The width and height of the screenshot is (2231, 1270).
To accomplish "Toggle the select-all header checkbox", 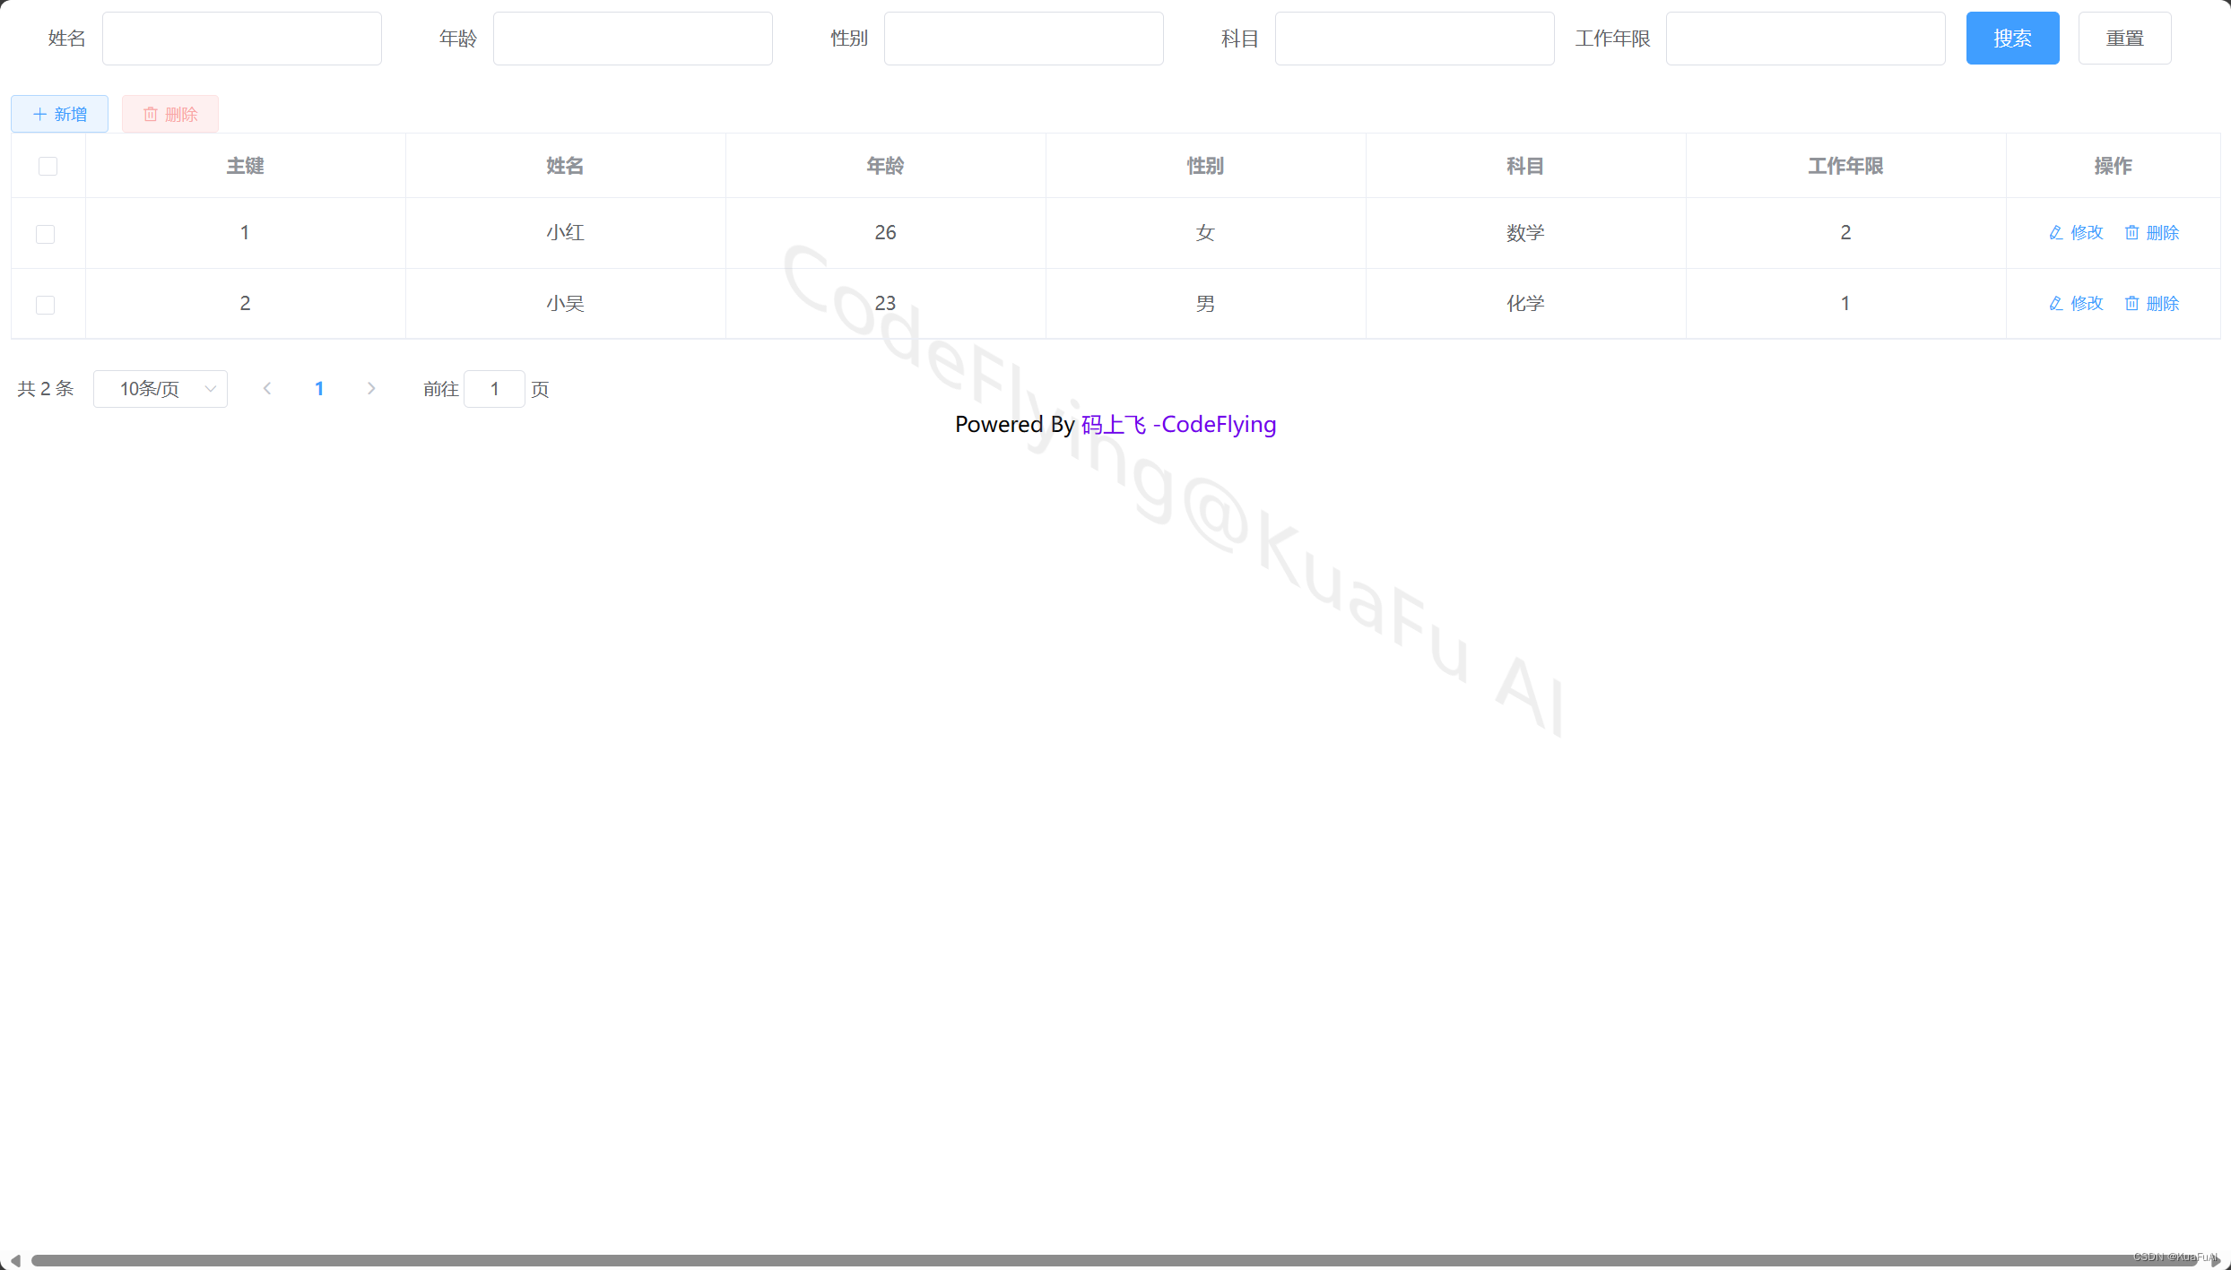I will (x=48, y=166).
